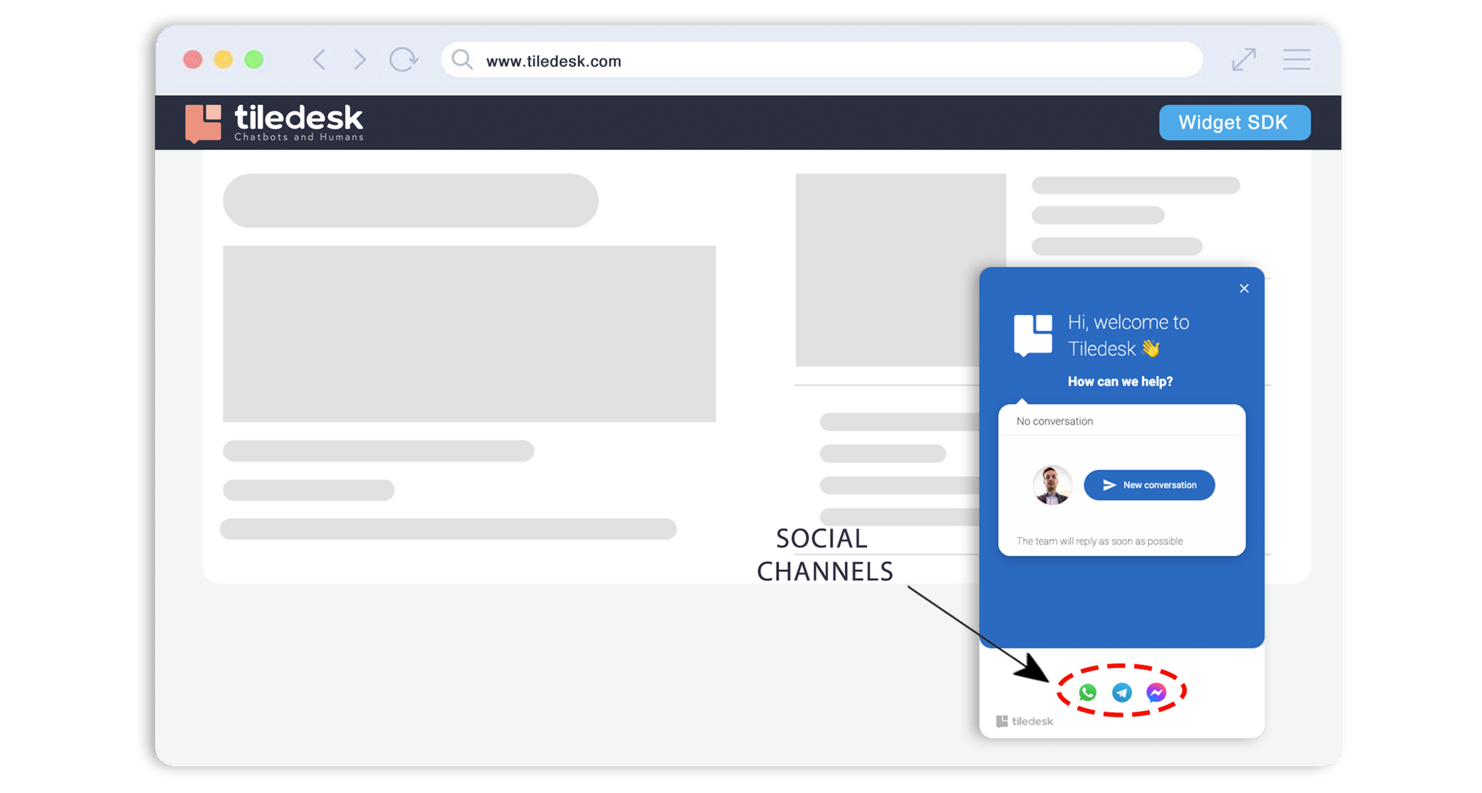Open Telegram social channel icon
This screenshot has width=1482, height=793.
click(1122, 692)
